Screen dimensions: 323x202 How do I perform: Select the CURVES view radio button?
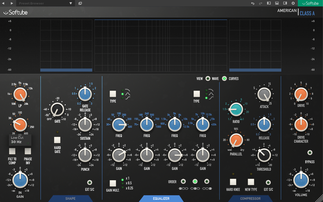225,79
